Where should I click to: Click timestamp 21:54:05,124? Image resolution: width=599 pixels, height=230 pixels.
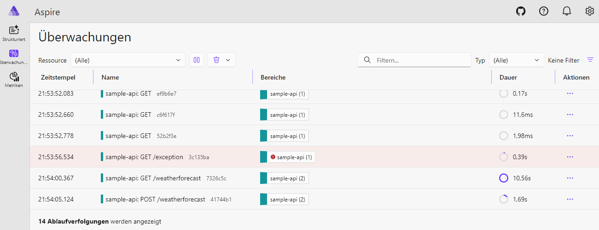coord(56,199)
